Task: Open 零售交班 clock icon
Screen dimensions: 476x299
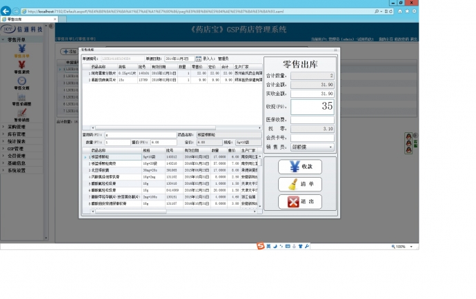Action: pos(21,81)
